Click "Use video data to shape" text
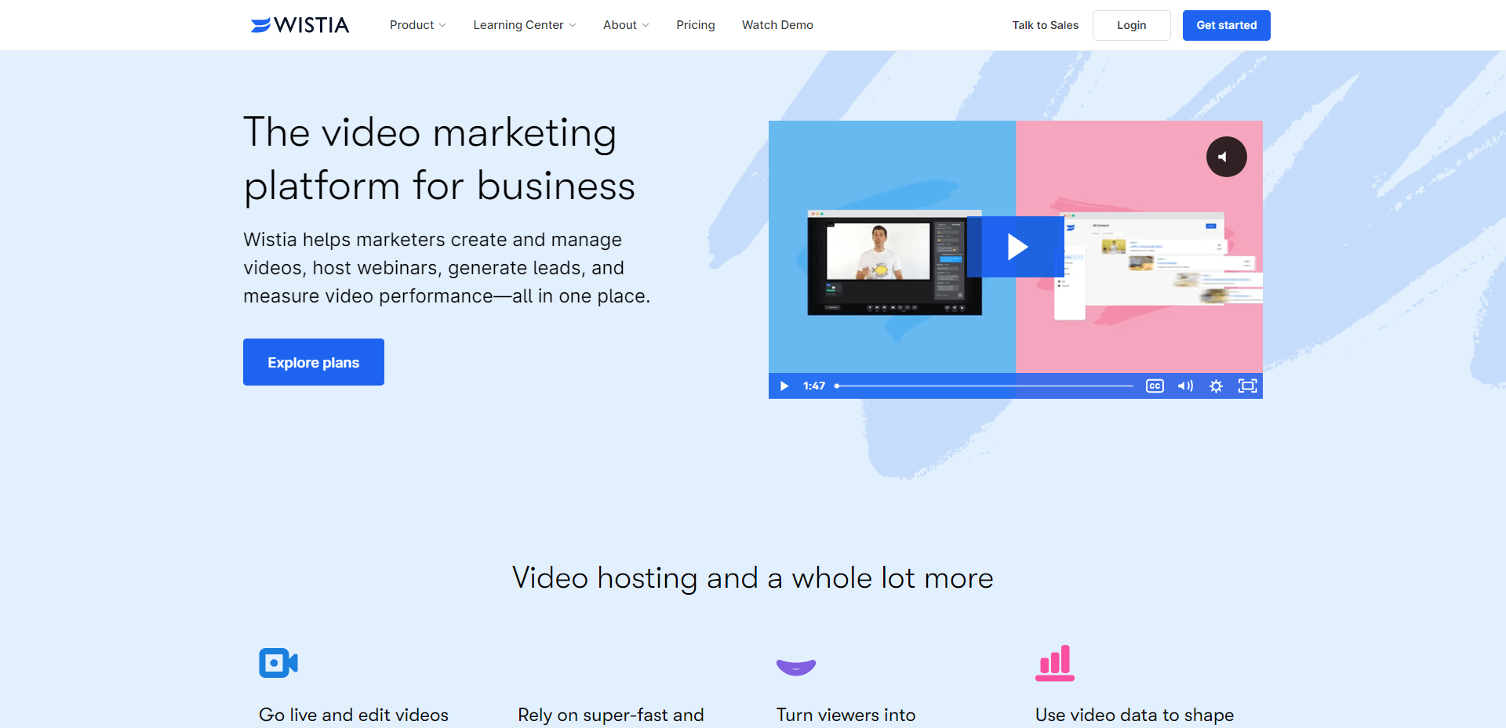The image size is (1506, 728). coord(1134,715)
